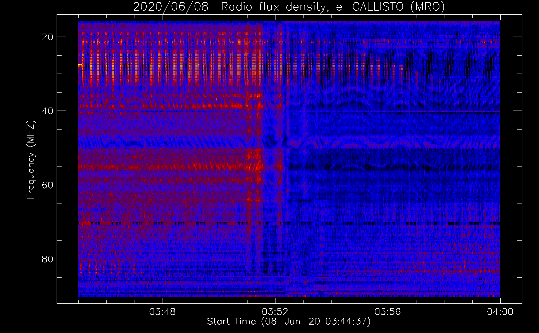539x333 pixels.
Task: Click the 20 MHz frequency tick label
Action: click(48, 37)
